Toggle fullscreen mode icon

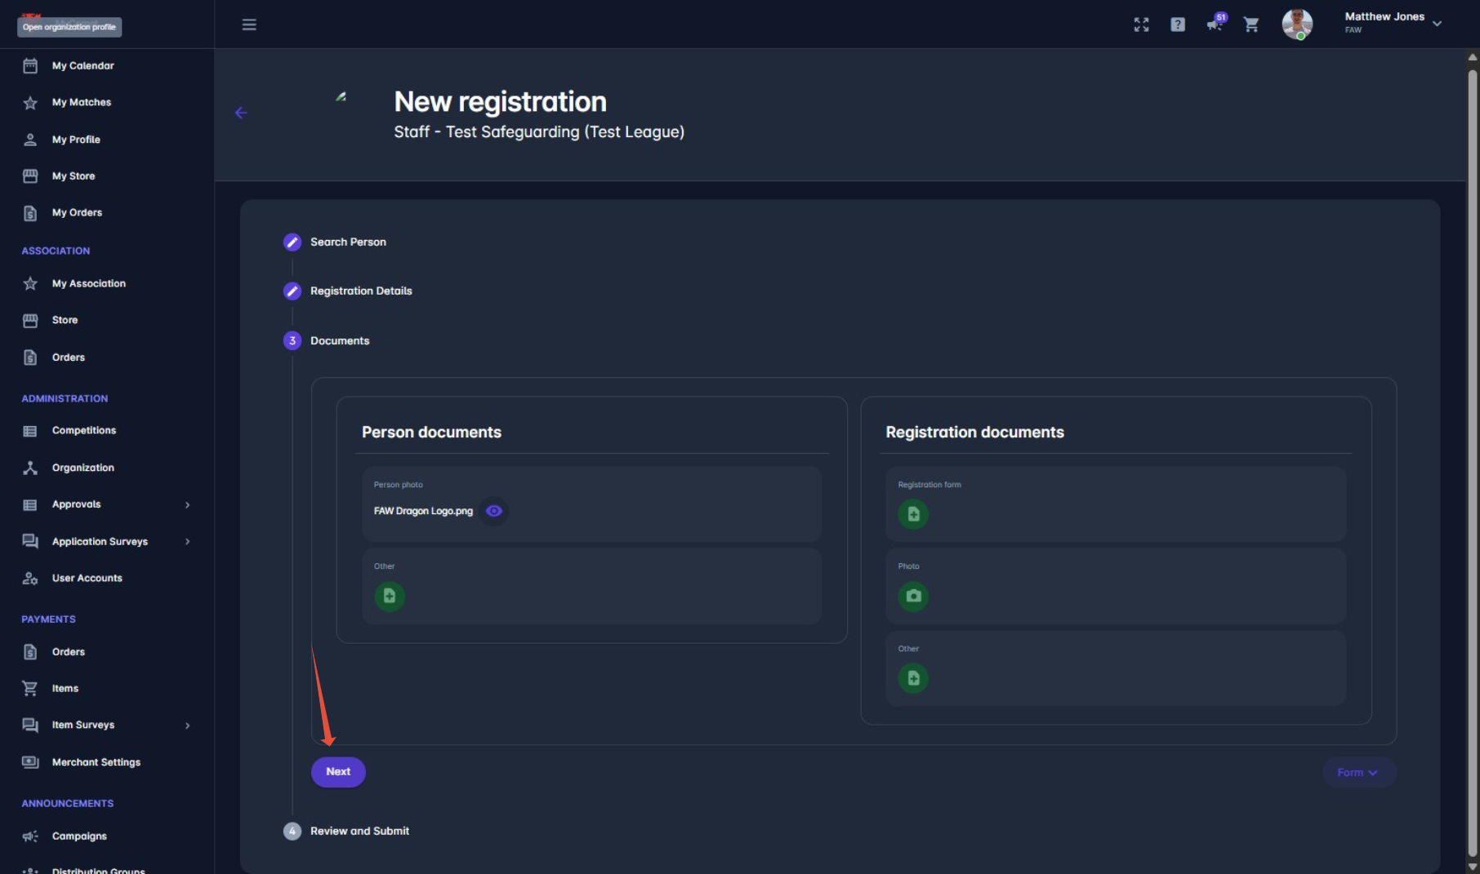tap(1141, 24)
